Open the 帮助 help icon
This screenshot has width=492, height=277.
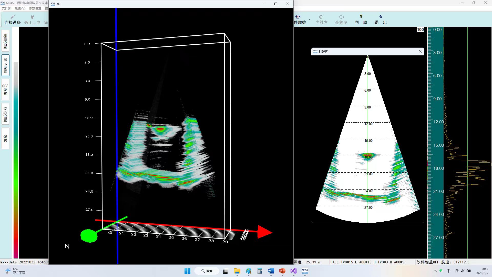(361, 17)
